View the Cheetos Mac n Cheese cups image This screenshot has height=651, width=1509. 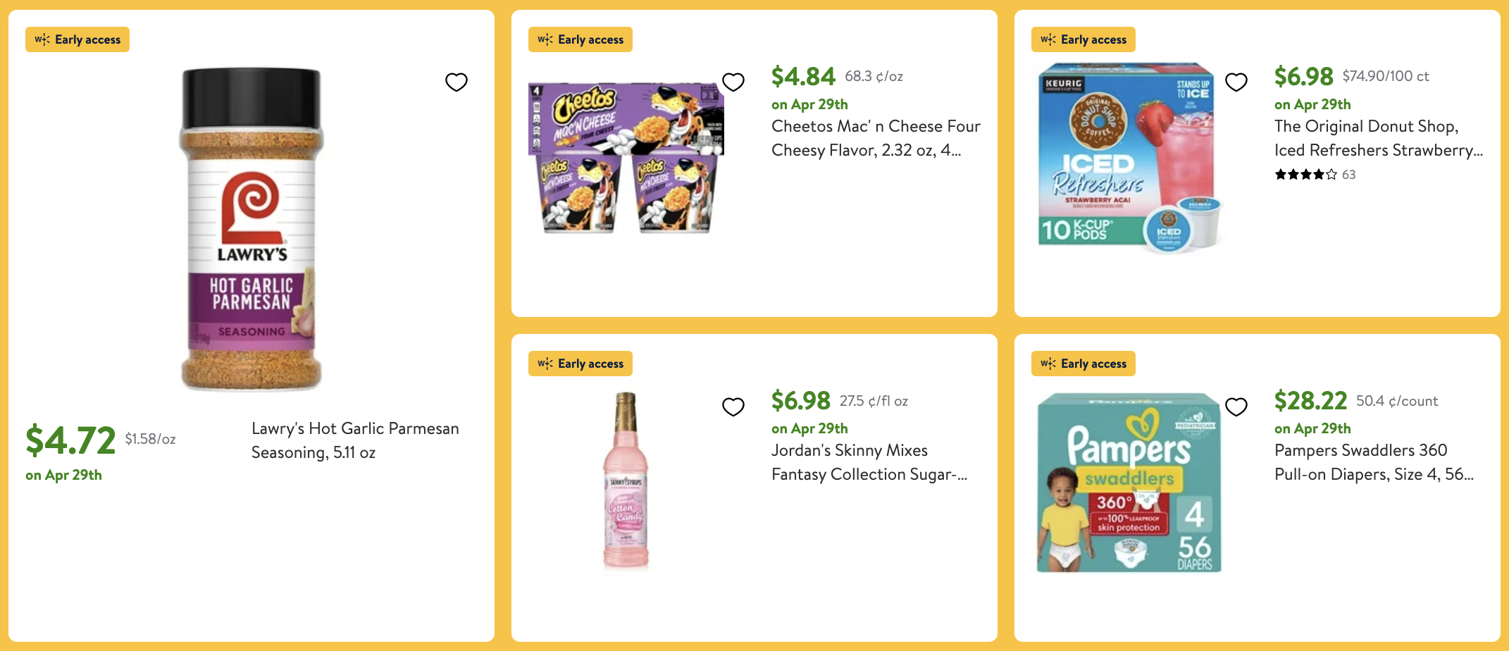(626, 159)
